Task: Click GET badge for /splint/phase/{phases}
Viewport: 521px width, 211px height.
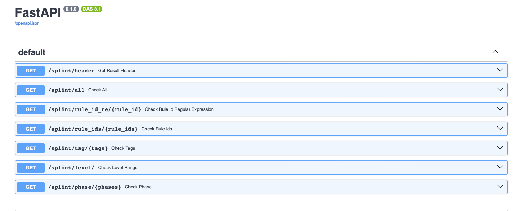Action: (x=31, y=187)
